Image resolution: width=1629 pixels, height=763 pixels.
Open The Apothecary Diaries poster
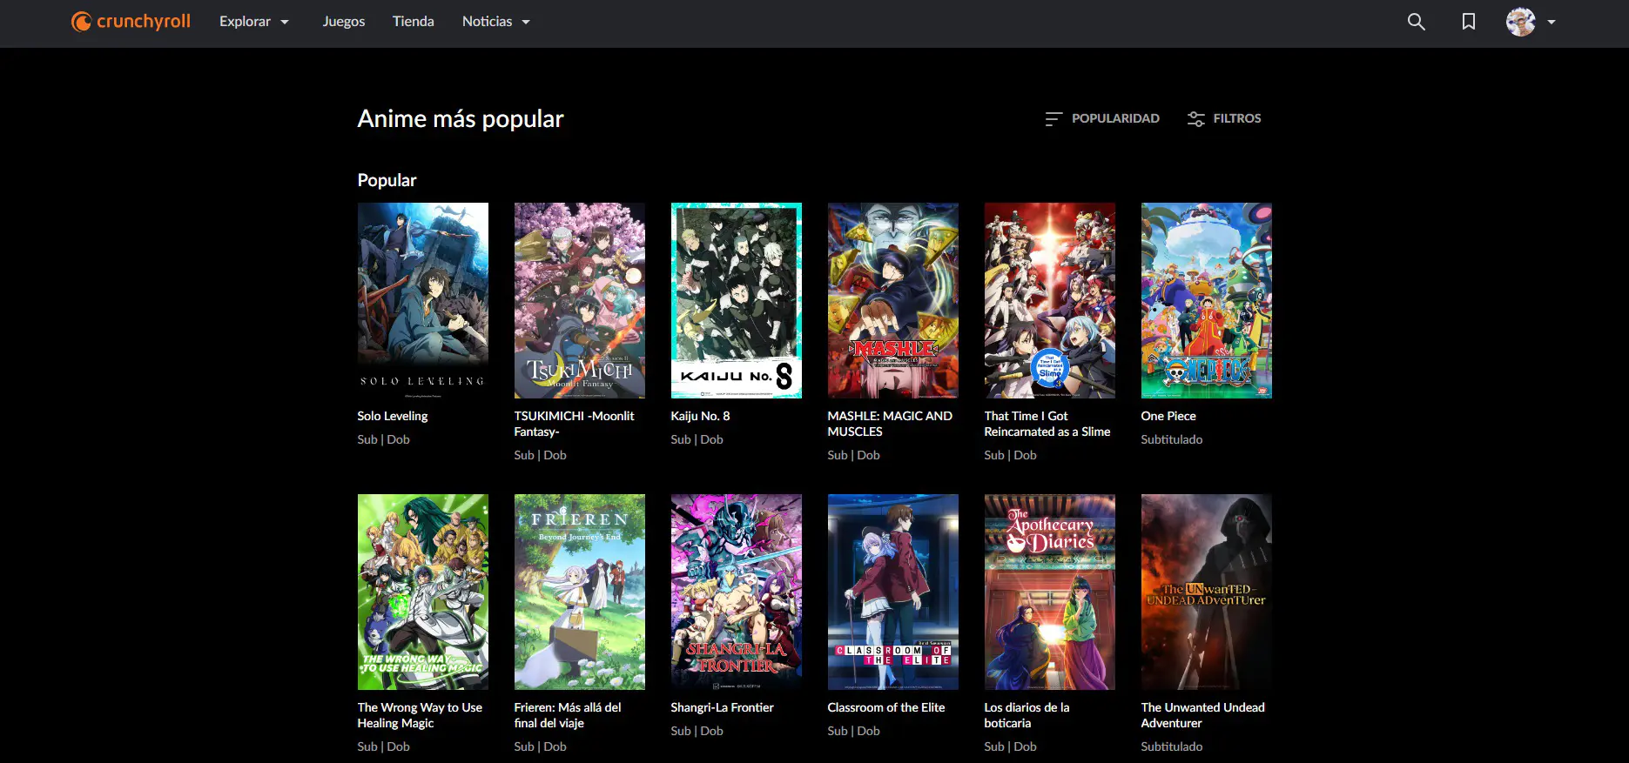point(1050,592)
